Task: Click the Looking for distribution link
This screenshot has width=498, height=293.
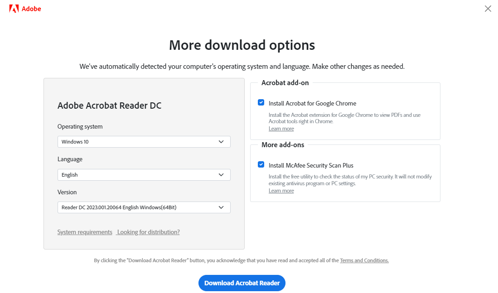Action: click(148, 231)
